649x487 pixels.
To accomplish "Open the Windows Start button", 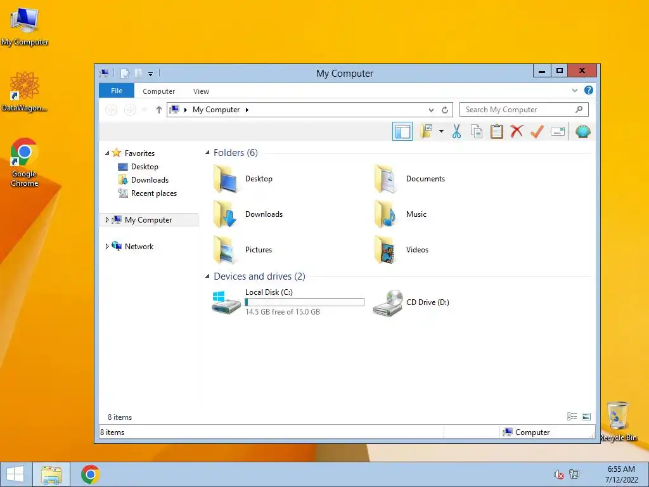I will [15, 474].
